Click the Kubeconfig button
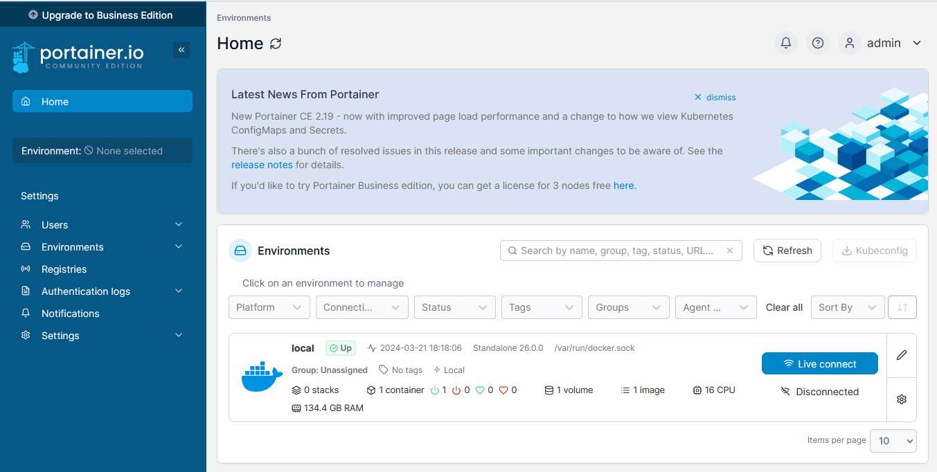The height and width of the screenshot is (472, 937). [x=875, y=251]
